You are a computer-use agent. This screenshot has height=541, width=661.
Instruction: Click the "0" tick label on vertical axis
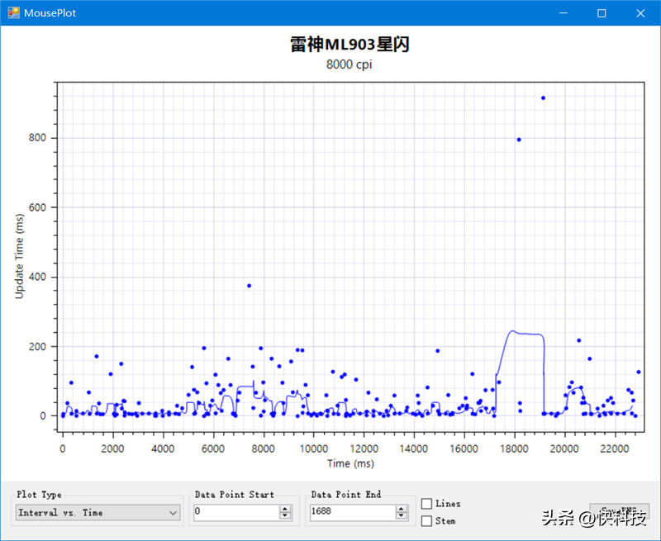[x=43, y=415]
